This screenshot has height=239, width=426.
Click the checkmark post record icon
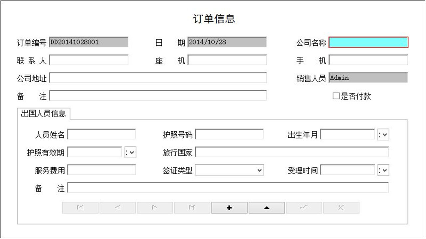click(304, 207)
